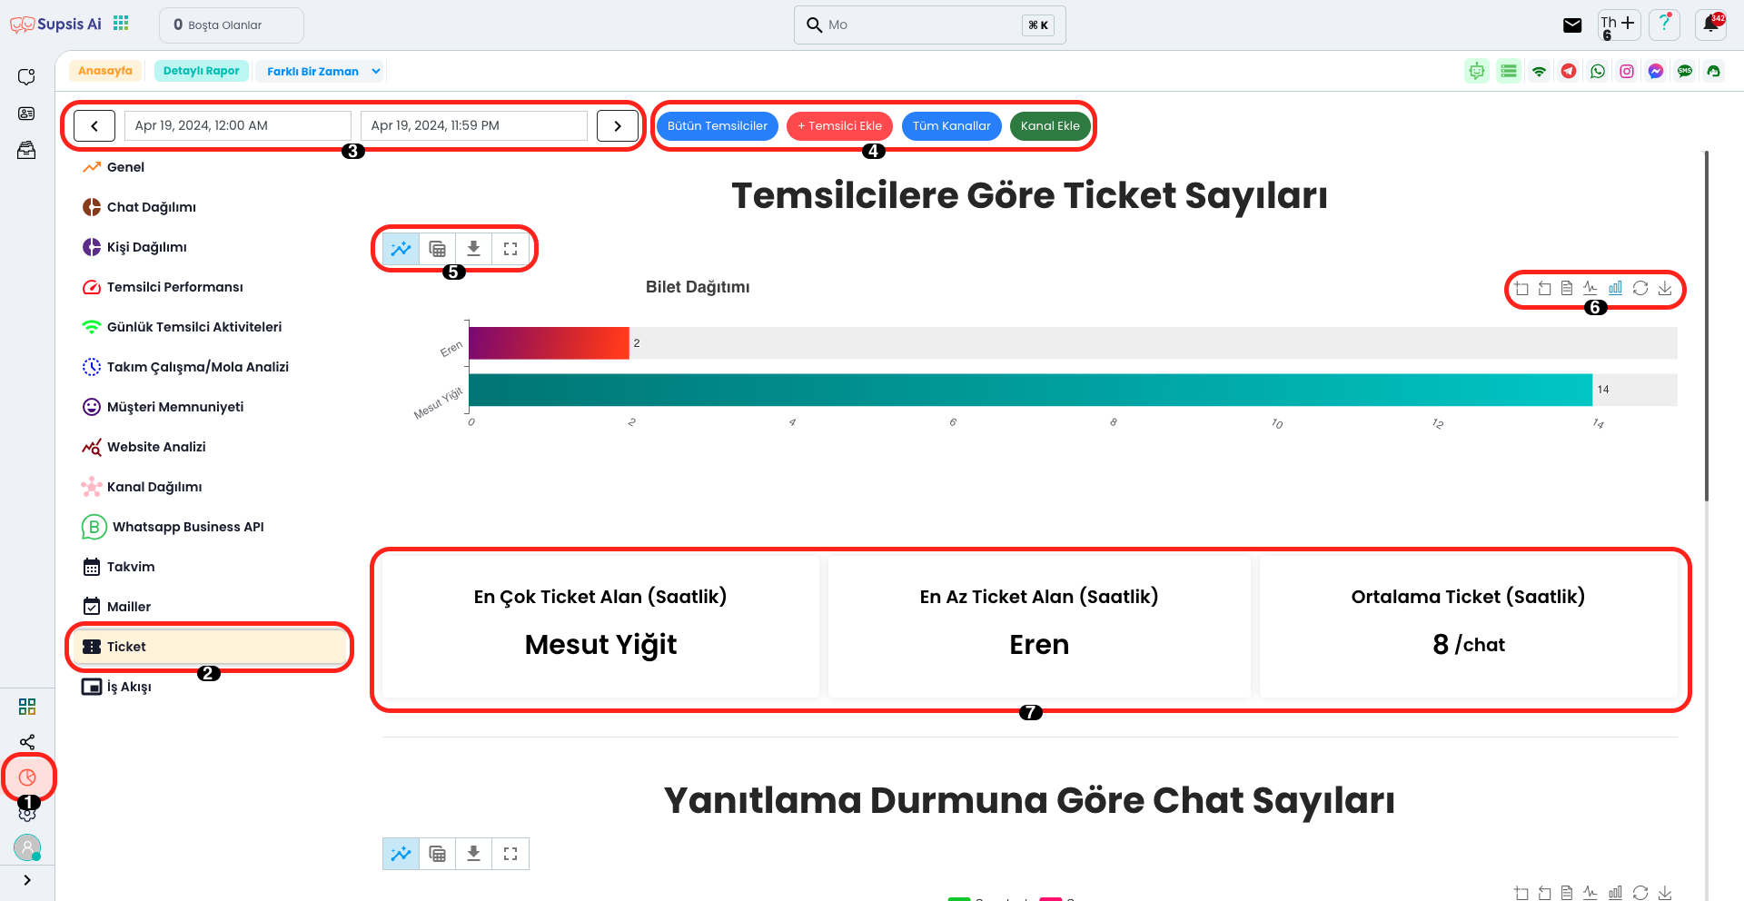
Task: Click the Kanal Ekle button
Action: pyautogui.click(x=1050, y=125)
